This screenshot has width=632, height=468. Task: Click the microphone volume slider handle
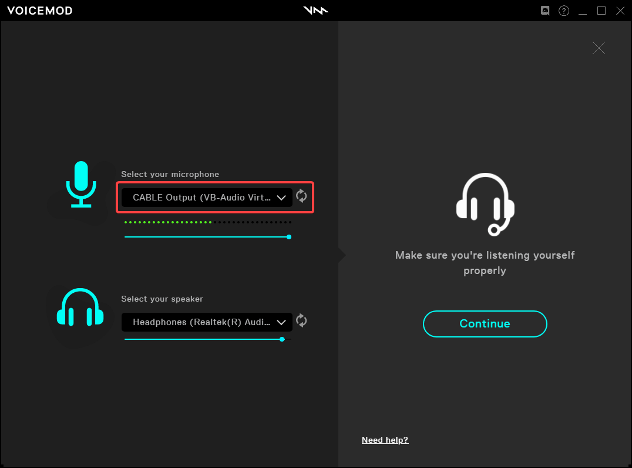[289, 237]
